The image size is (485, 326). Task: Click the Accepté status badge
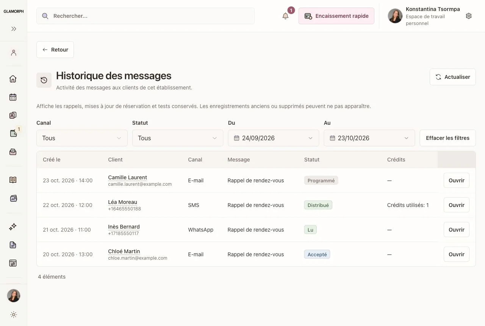[317, 254]
